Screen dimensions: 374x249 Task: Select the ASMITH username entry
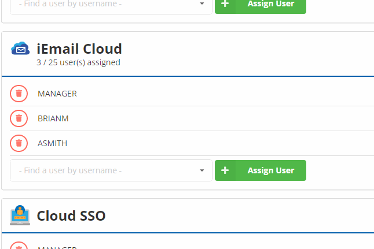(x=53, y=143)
